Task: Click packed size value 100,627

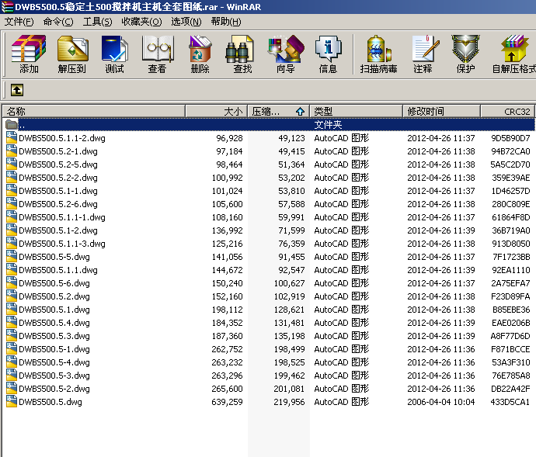Action: pyautogui.click(x=289, y=283)
